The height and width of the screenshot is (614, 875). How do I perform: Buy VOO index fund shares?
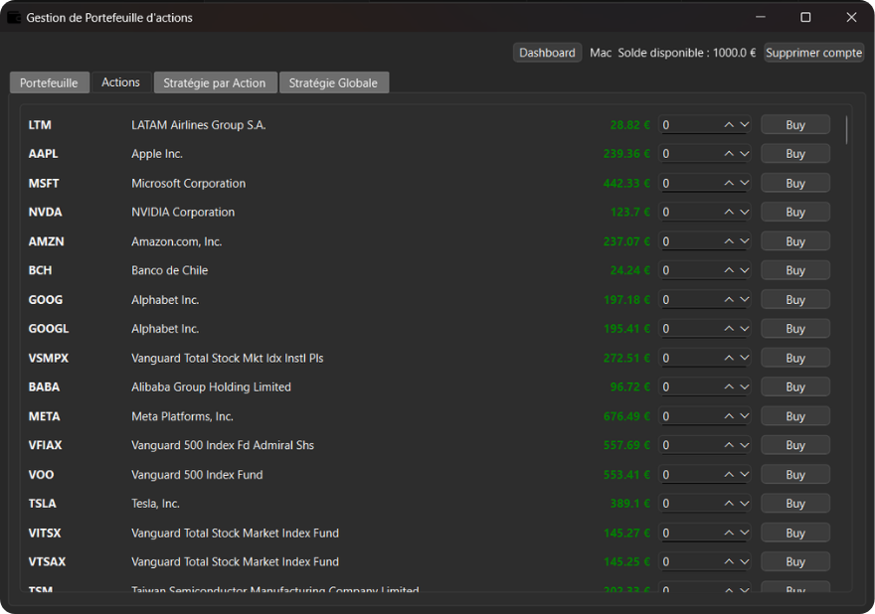795,475
